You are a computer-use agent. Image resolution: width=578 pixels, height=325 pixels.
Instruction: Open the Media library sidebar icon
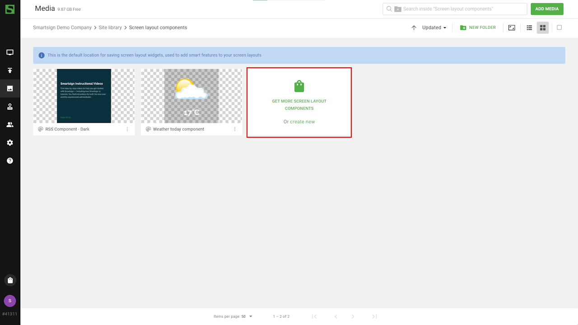(x=10, y=88)
